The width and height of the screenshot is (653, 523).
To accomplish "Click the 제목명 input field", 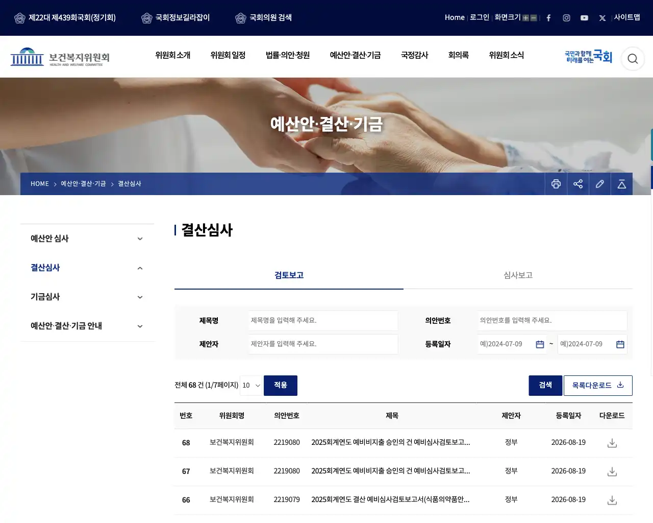I will (x=323, y=321).
